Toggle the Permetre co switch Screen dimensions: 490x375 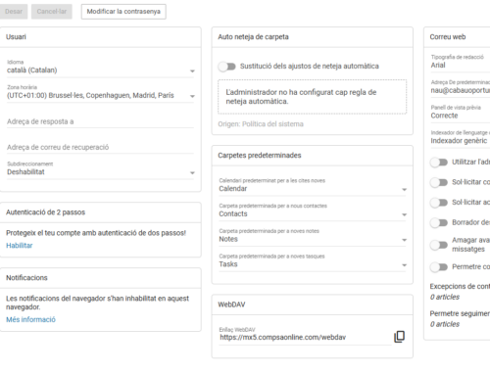[x=439, y=267]
